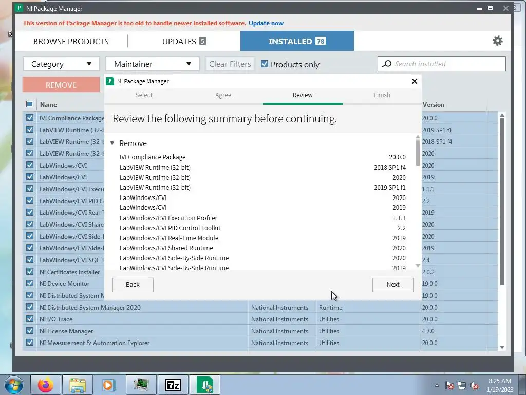Click the NI Package Manager title bar logo
The height and width of the screenshot is (395, 526).
pos(20,8)
